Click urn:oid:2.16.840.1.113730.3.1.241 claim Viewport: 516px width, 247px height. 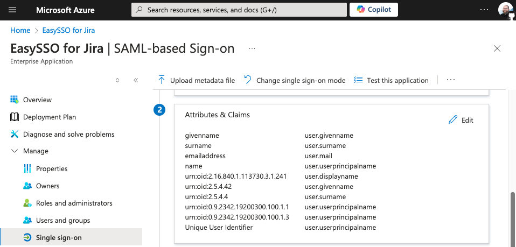coord(235,177)
